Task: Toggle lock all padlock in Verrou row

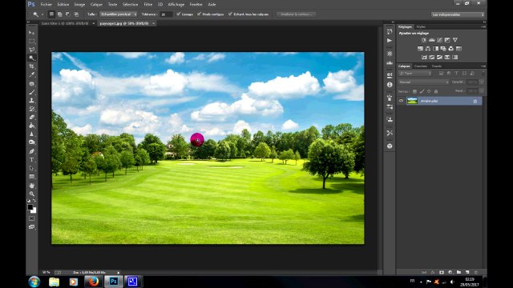Action: pyautogui.click(x=436, y=91)
